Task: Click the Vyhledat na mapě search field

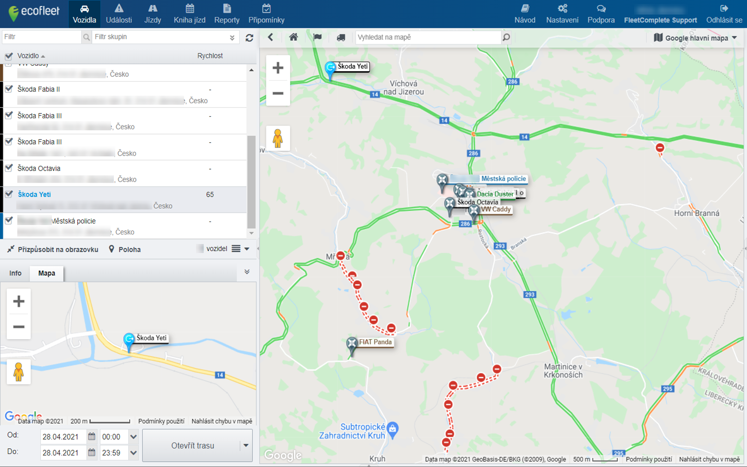Action: [428, 37]
